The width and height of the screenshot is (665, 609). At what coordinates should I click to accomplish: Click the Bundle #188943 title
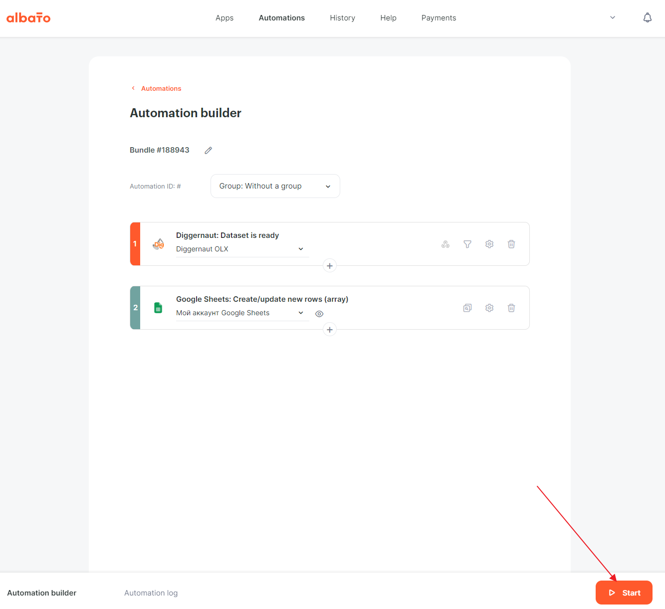[160, 150]
